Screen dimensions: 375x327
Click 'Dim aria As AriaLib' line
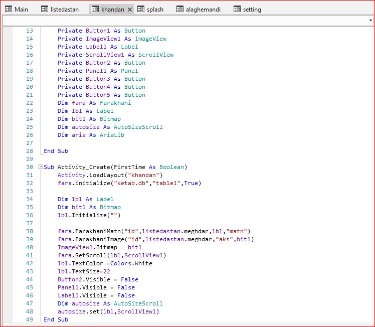[91, 135]
